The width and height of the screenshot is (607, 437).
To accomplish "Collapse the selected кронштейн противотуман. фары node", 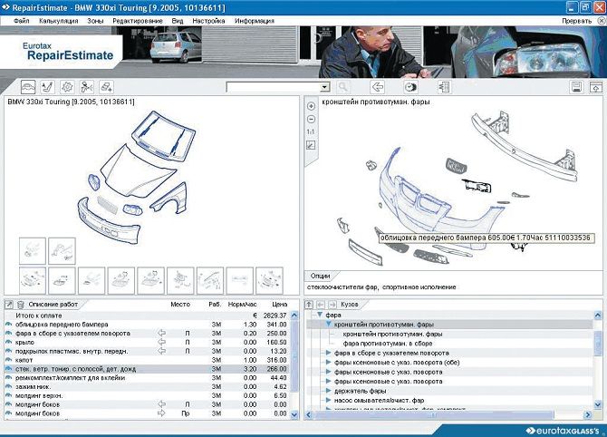I will pyautogui.click(x=328, y=325).
